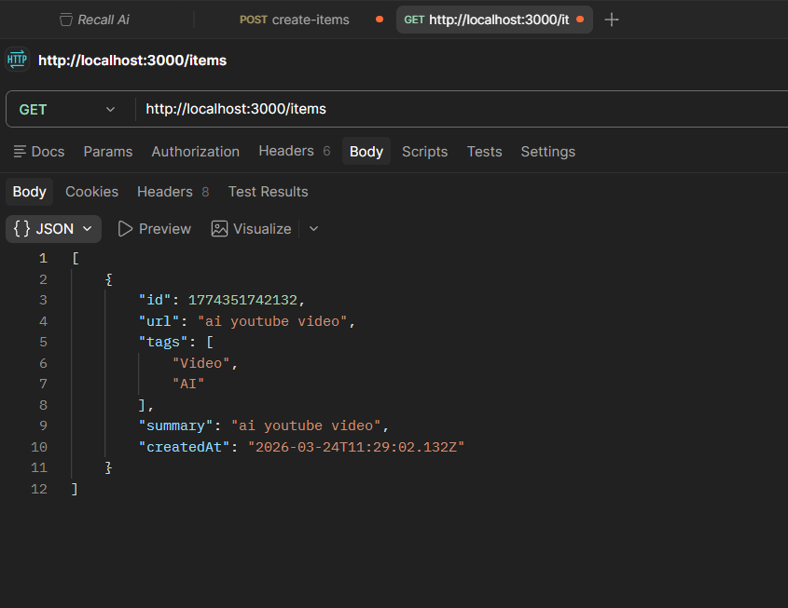Click the "AI" tag value
Viewport: 788px width, 608px height.
coord(188,384)
